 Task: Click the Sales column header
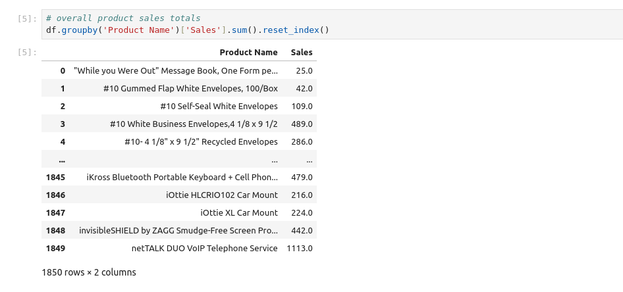click(302, 53)
